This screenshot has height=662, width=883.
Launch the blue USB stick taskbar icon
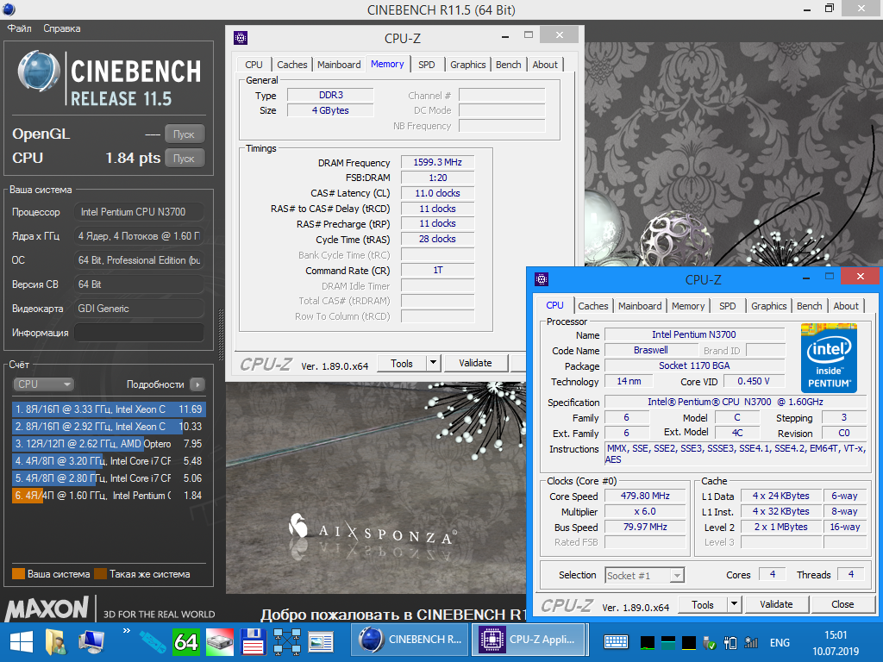click(153, 641)
